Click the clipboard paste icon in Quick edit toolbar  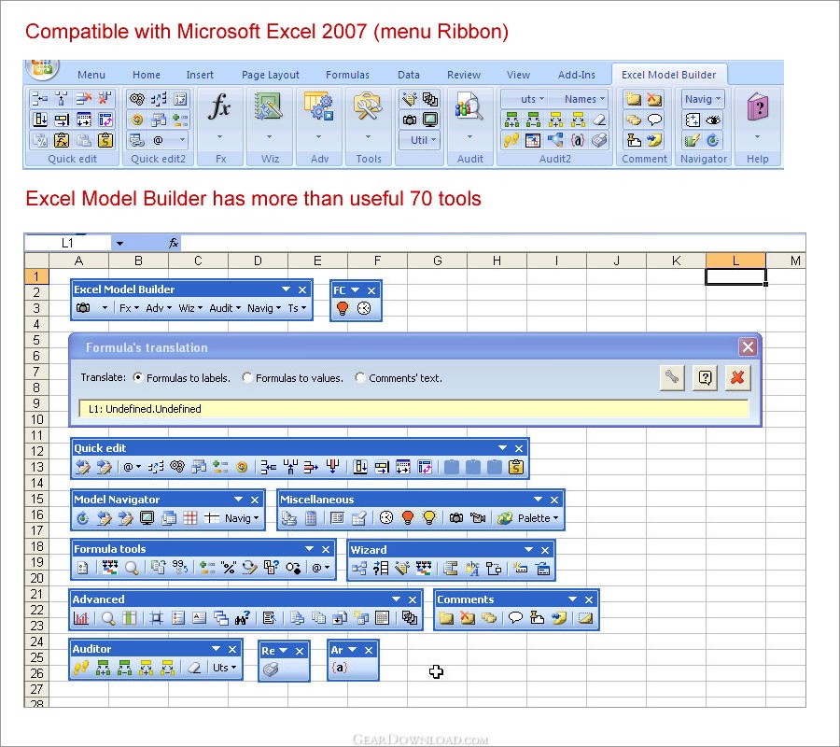click(515, 467)
